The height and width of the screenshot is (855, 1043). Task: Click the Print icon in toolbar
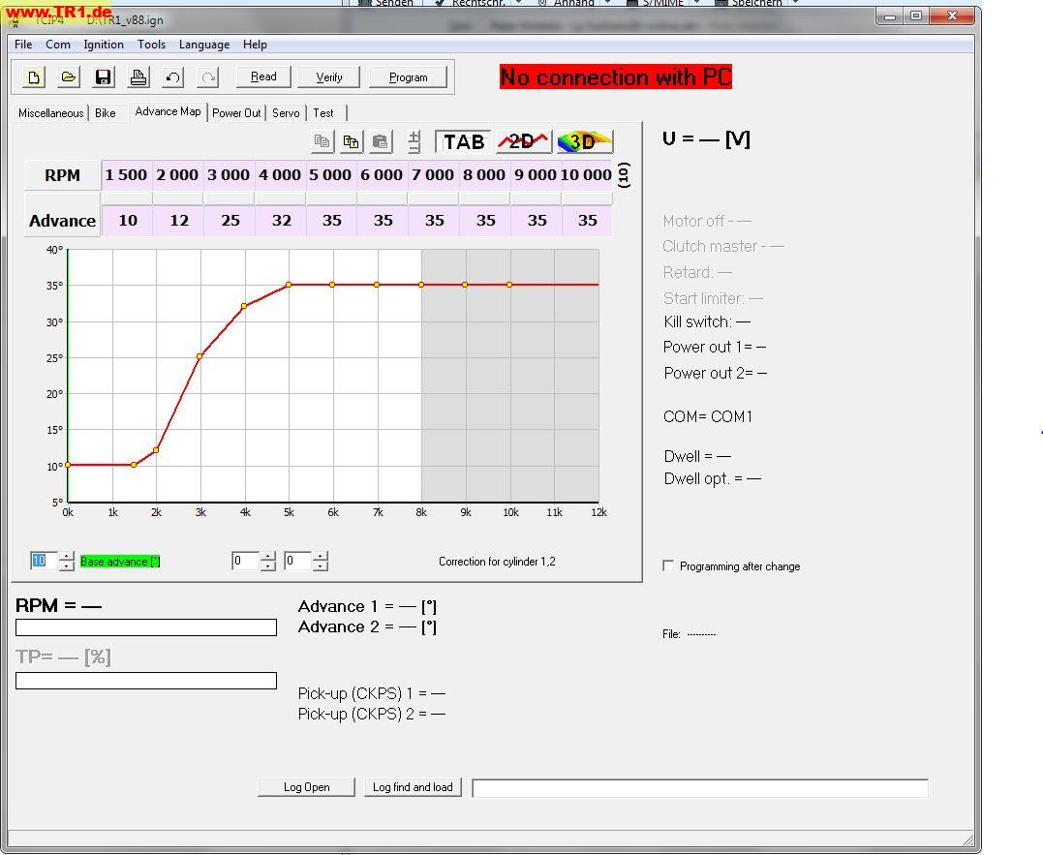coord(138,77)
